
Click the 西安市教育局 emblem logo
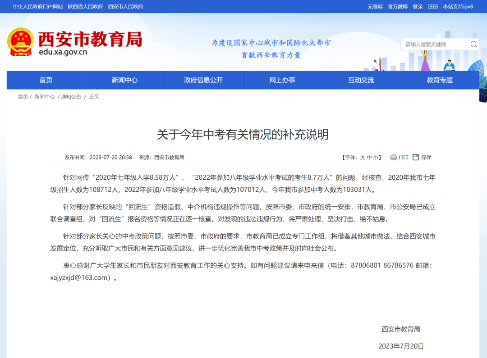(20, 41)
